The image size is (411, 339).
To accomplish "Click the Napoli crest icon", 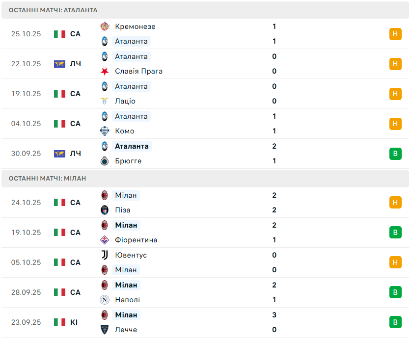I will [x=104, y=300].
